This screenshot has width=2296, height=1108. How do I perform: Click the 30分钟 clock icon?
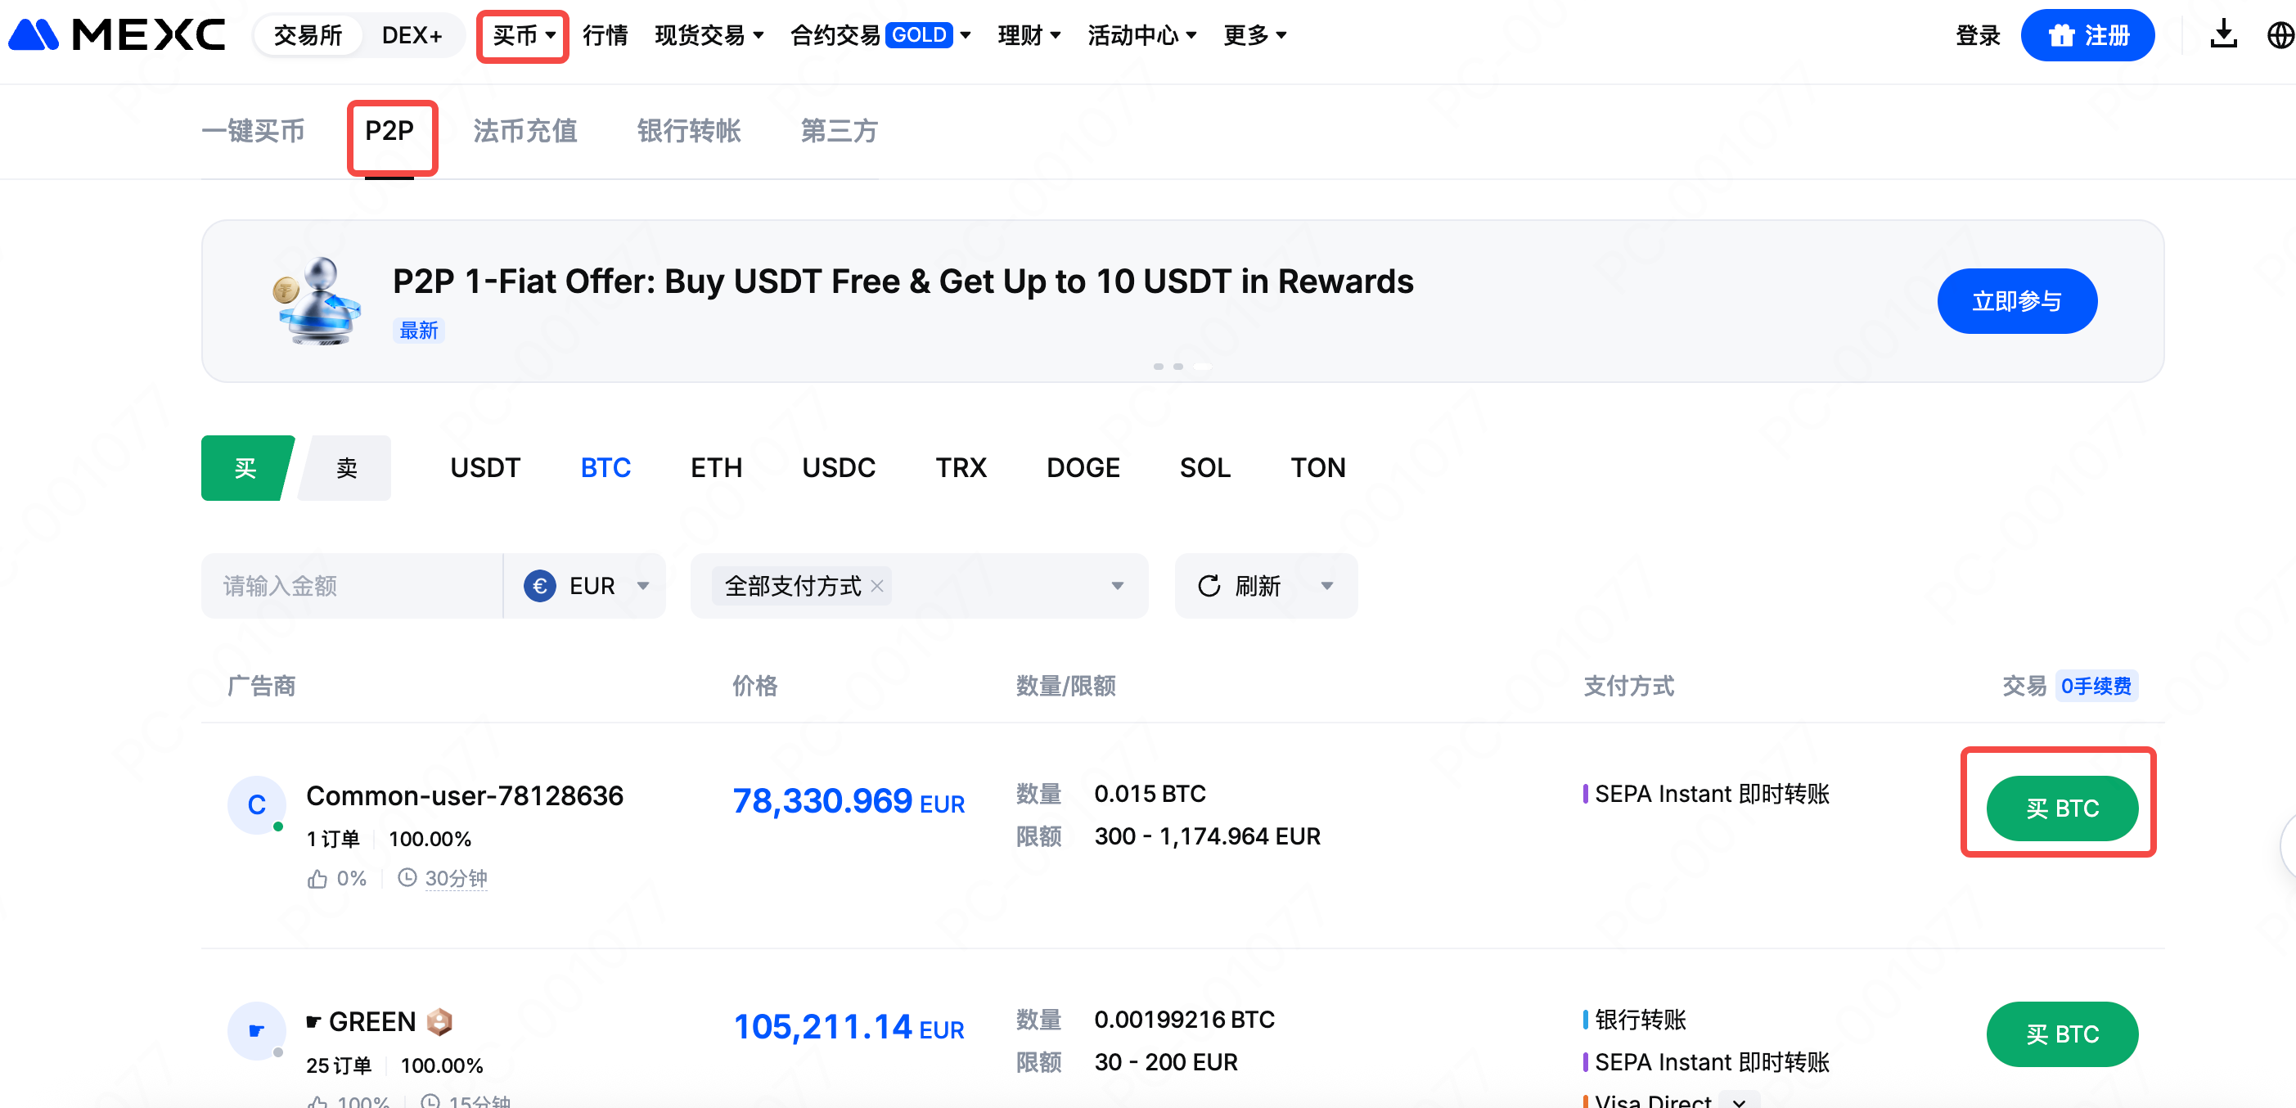click(x=407, y=878)
